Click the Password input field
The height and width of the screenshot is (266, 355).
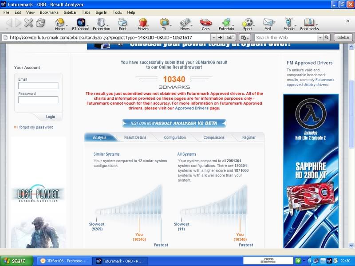click(x=38, y=99)
